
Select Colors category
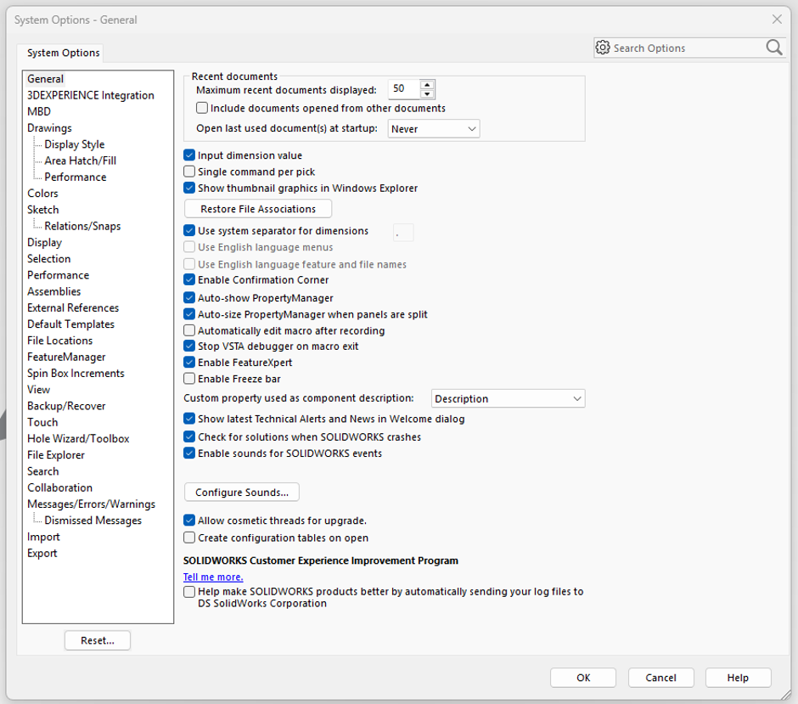pyautogui.click(x=42, y=193)
